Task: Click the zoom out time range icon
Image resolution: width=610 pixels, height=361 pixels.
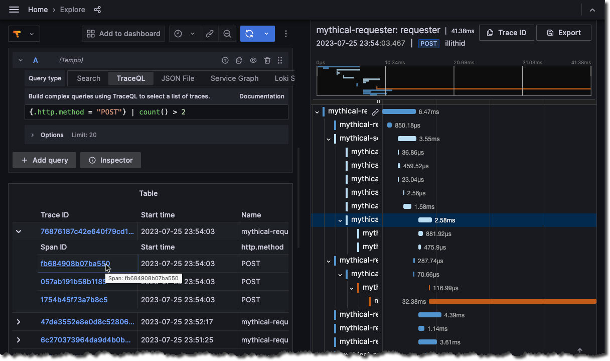Action: pos(227,34)
